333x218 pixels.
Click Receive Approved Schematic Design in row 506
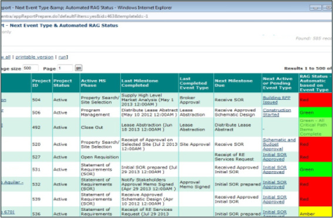click(238, 112)
